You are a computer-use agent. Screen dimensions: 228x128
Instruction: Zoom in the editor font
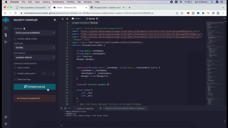tap(67, 19)
